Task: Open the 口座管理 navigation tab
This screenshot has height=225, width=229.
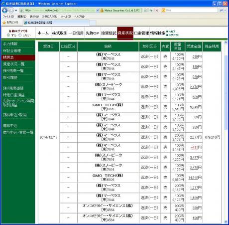Action: (x=141, y=33)
